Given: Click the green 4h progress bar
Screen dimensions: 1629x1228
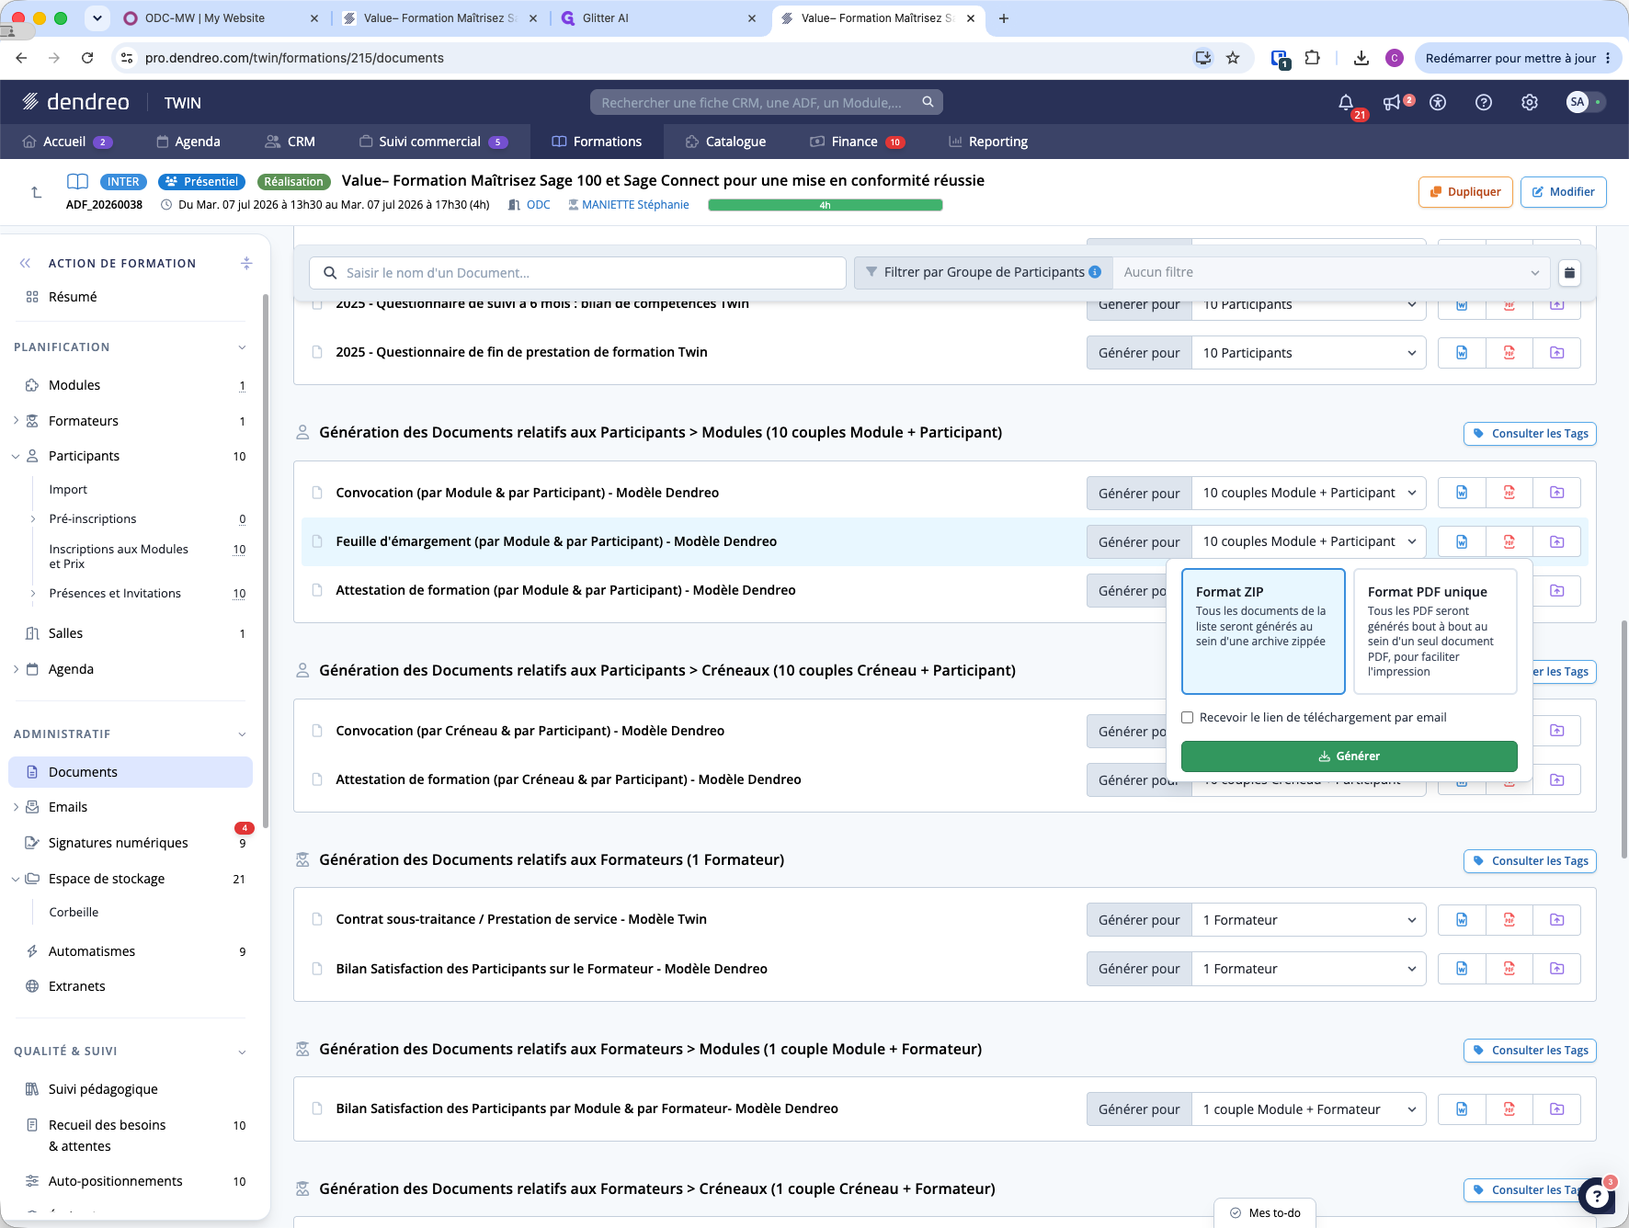Looking at the screenshot, I should (826, 205).
